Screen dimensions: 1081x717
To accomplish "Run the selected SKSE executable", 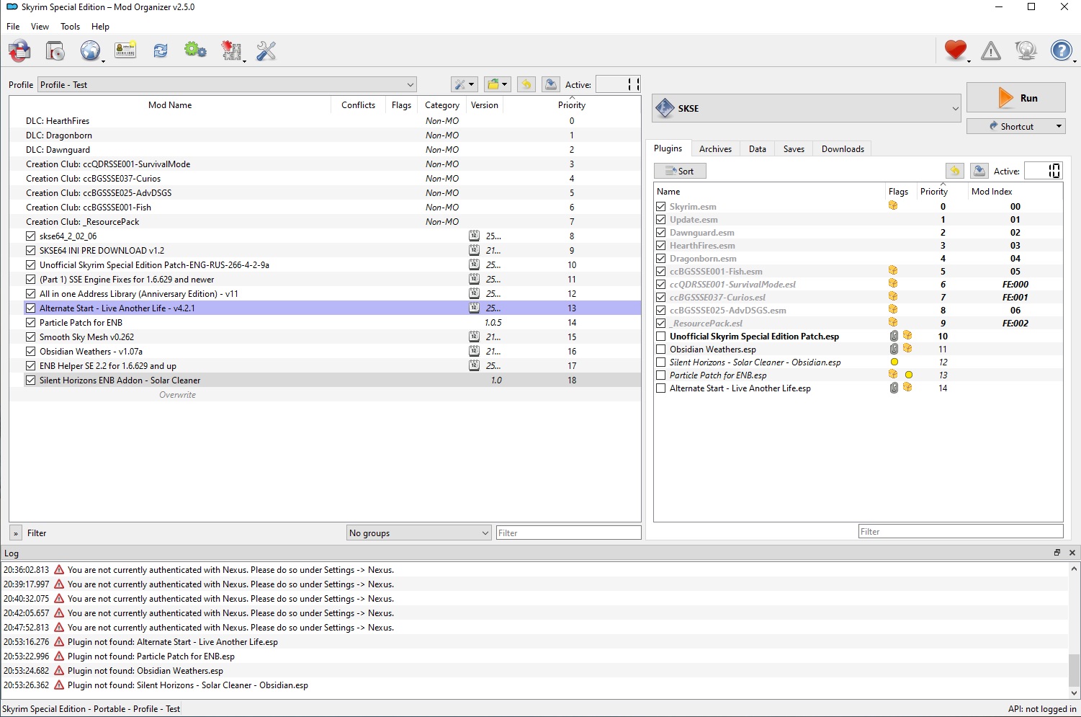I will click(x=1016, y=98).
